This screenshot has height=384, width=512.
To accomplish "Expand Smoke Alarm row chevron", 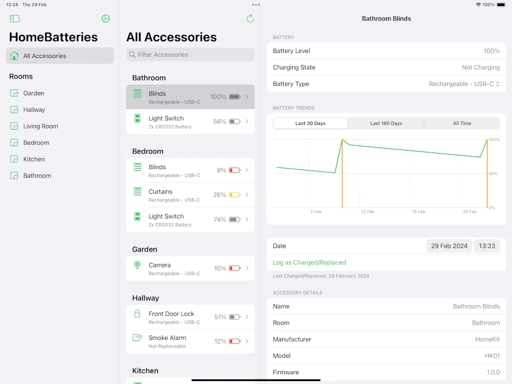I will [x=247, y=341].
